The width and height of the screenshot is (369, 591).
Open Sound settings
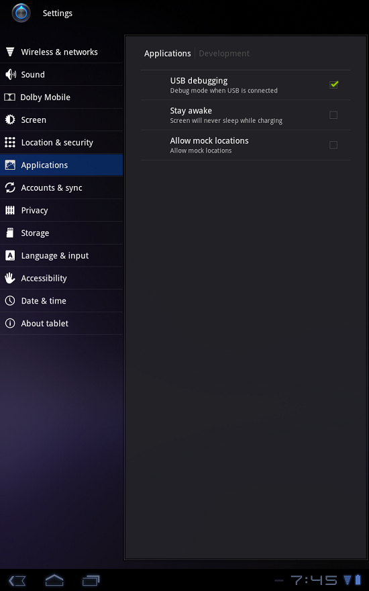tap(61, 75)
